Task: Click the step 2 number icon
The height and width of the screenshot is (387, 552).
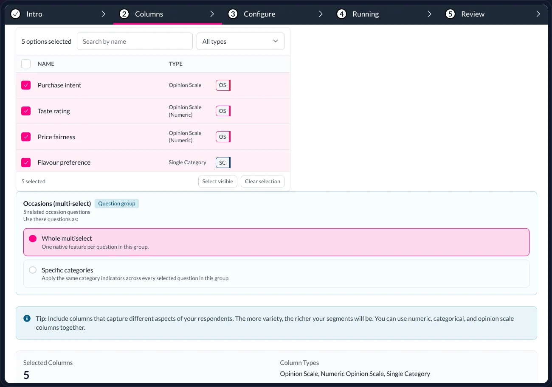Action: [124, 14]
